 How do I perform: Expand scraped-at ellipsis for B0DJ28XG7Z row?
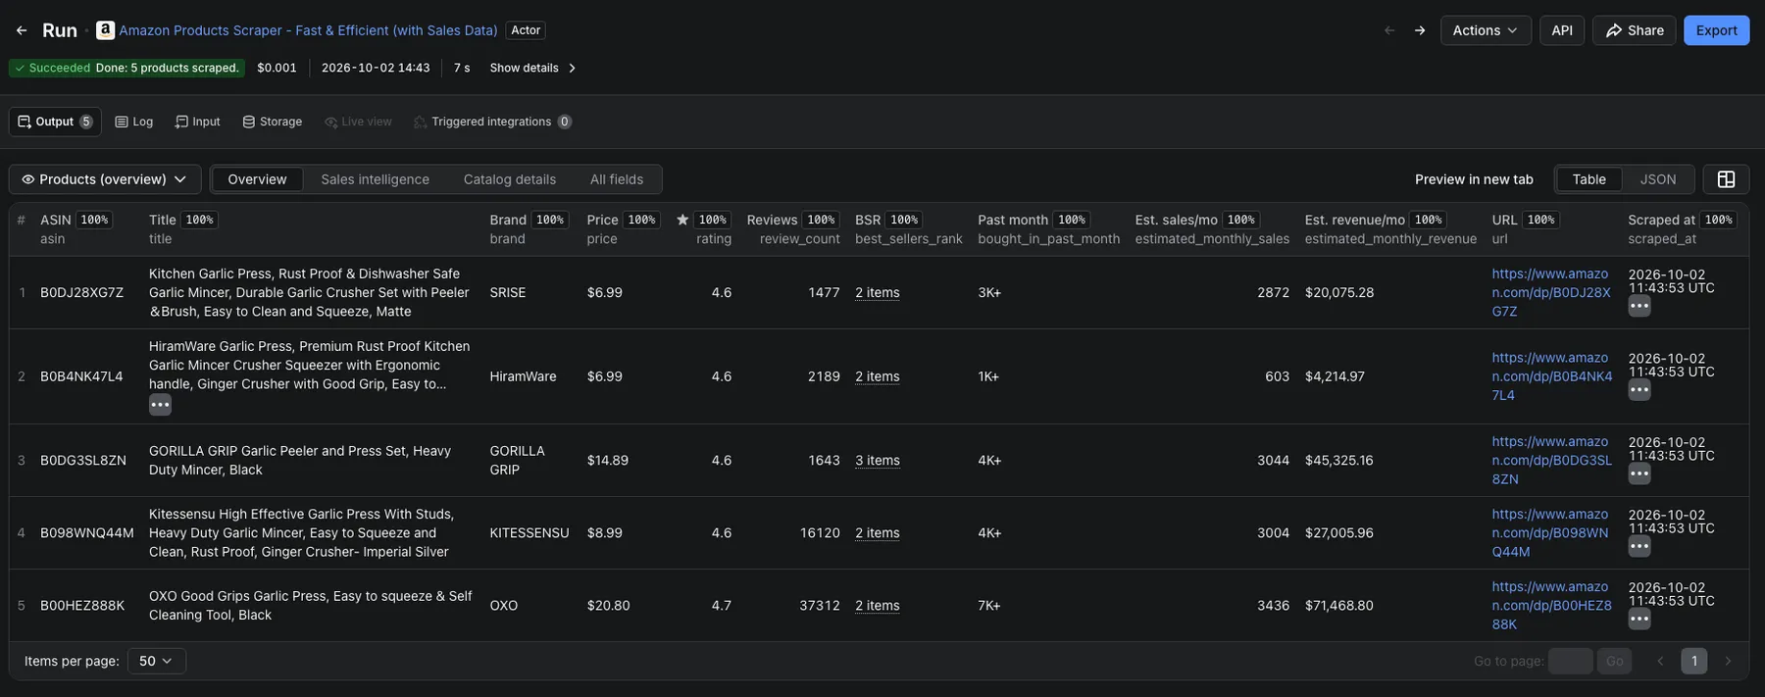tap(1639, 306)
